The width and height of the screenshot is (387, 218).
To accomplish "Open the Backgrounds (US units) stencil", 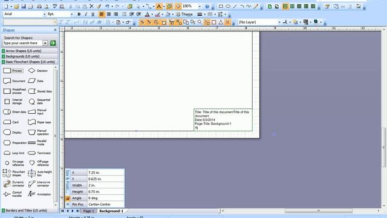I will pos(30,56).
